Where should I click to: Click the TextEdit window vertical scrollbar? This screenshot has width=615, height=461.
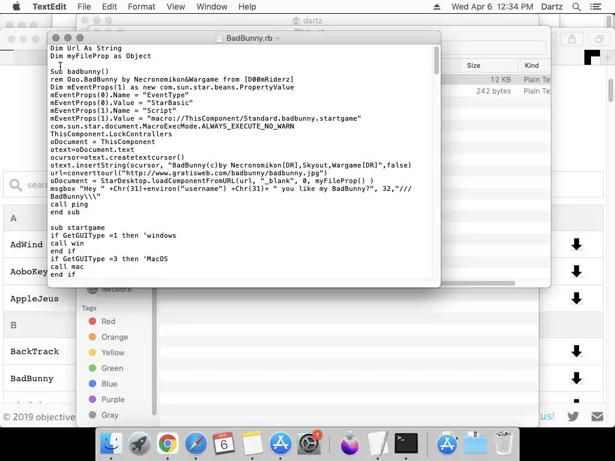[436, 60]
